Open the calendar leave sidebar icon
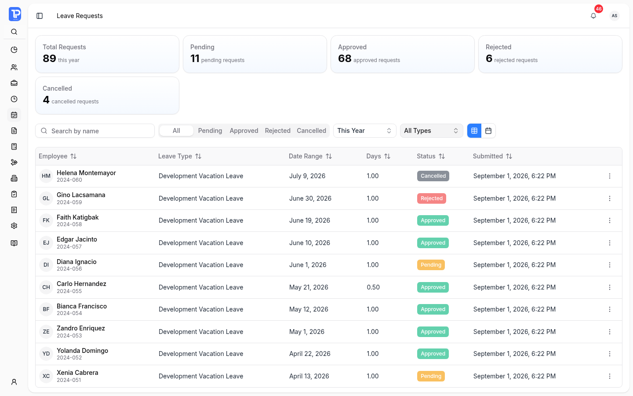The image size is (633, 396). pyautogui.click(x=14, y=115)
